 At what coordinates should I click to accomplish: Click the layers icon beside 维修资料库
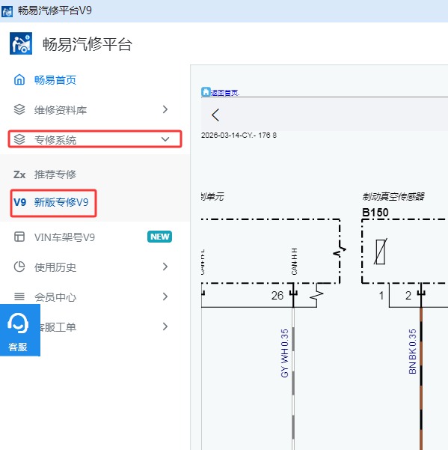[19, 109]
